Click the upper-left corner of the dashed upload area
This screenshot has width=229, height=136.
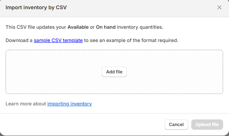click(x=8, y=52)
